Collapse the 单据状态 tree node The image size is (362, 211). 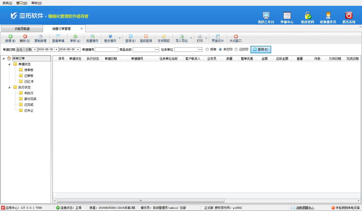tap(9, 64)
